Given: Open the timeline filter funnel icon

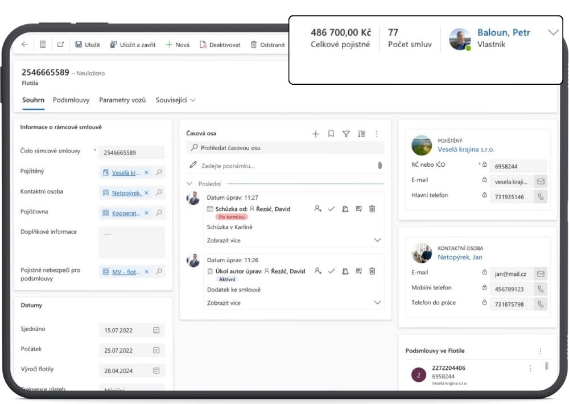Looking at the screenshot, I should point(346,134).
